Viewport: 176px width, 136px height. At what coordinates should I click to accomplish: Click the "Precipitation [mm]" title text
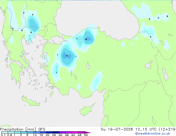pos(18,129)
